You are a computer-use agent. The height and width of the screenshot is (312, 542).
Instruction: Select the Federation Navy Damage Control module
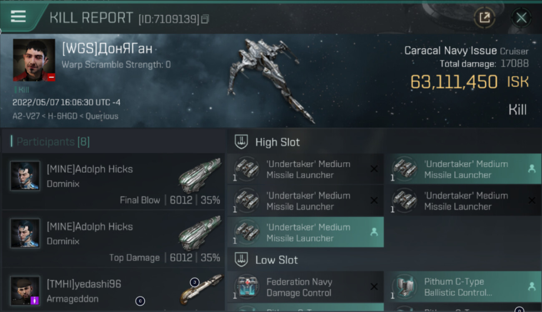point(305,287)
